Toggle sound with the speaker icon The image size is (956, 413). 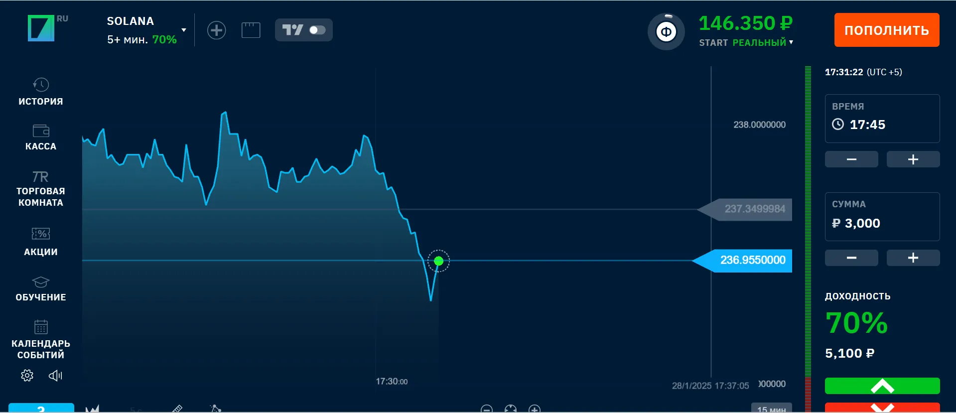pyautogui.click(x=55, y=375)
